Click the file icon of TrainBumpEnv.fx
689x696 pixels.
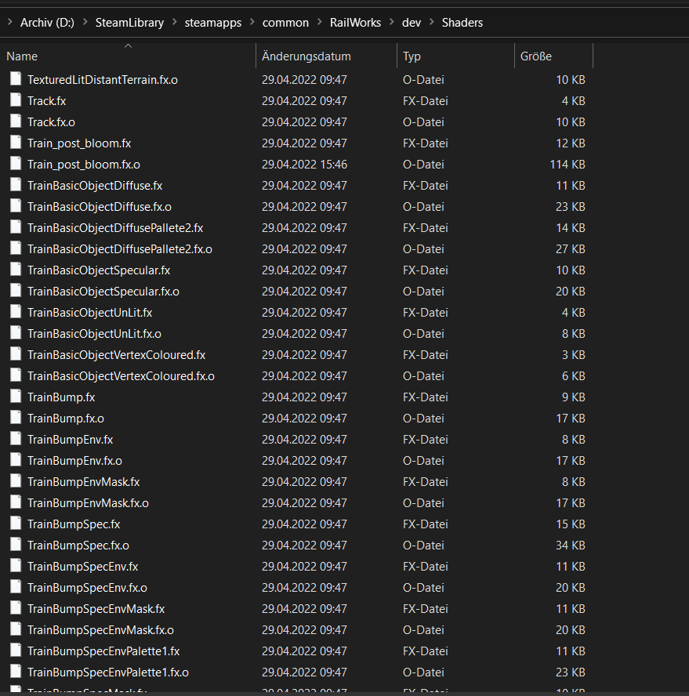tap(16, 439)
